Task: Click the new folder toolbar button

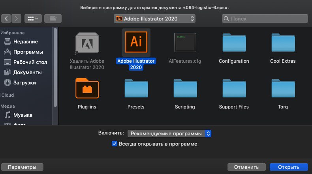Action: tap(53, 19)
